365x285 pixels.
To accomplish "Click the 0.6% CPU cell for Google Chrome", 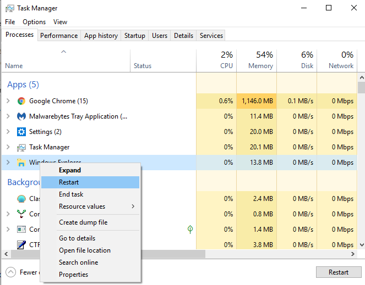I will (x=216, y=101).
